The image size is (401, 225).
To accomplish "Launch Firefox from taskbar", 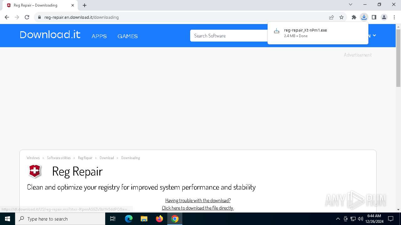I will [x=159, y=219].
